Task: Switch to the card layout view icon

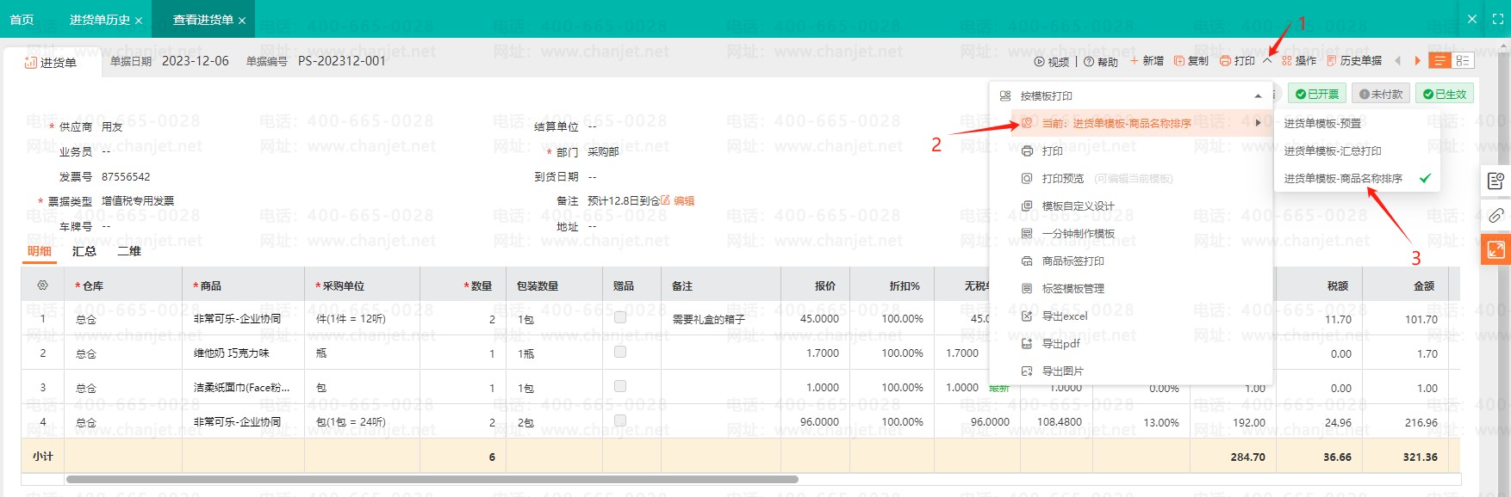Action: [x=1463, y=61]
